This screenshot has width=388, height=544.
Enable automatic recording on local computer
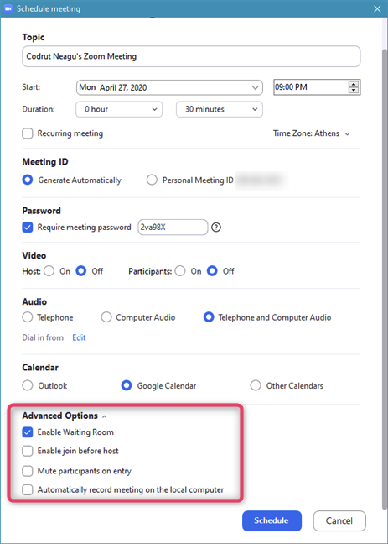tap(28, 490)
